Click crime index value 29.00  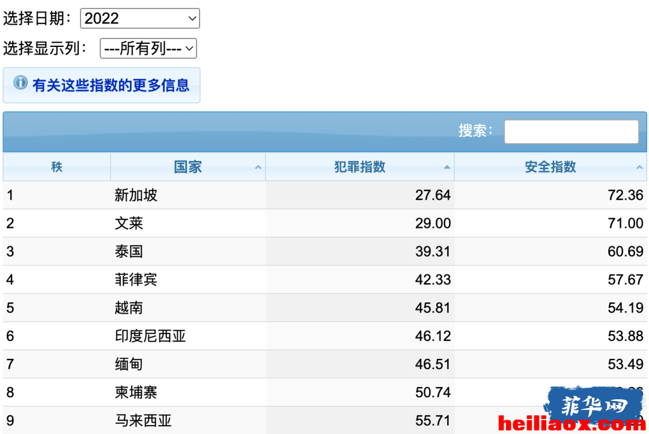pos(433,223)
